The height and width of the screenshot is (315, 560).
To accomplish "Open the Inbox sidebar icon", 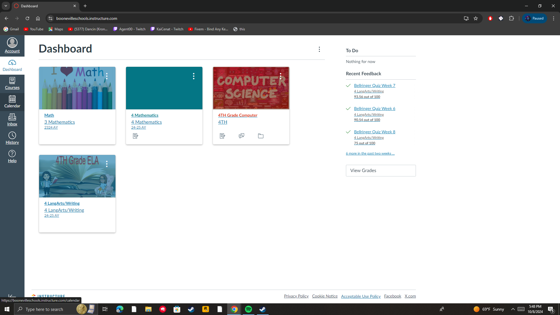I will [x=12, y=120].
